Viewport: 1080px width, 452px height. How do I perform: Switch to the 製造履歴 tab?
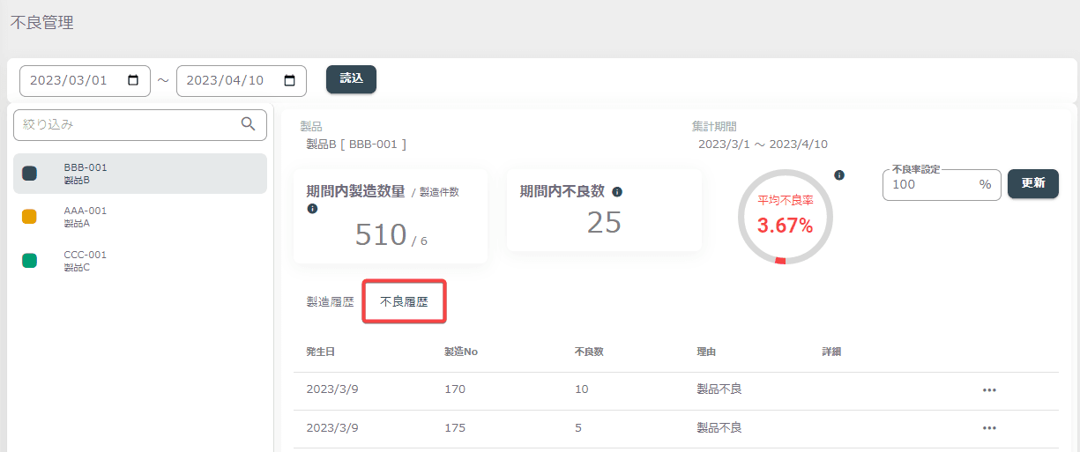[x=330, y=301]
